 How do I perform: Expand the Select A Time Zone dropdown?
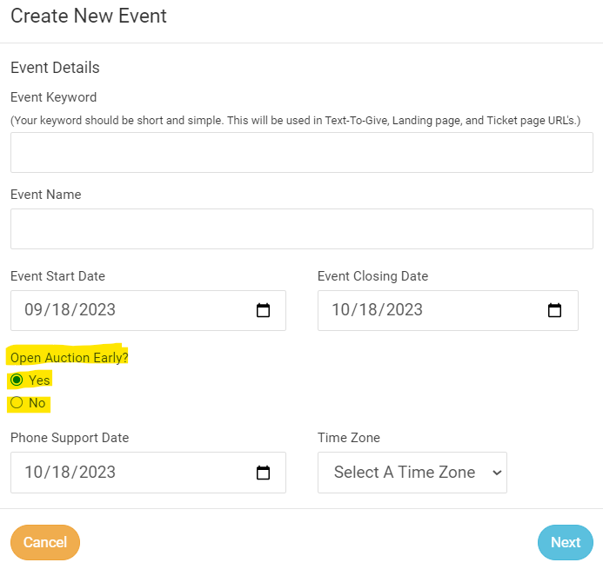click(412, 473)
